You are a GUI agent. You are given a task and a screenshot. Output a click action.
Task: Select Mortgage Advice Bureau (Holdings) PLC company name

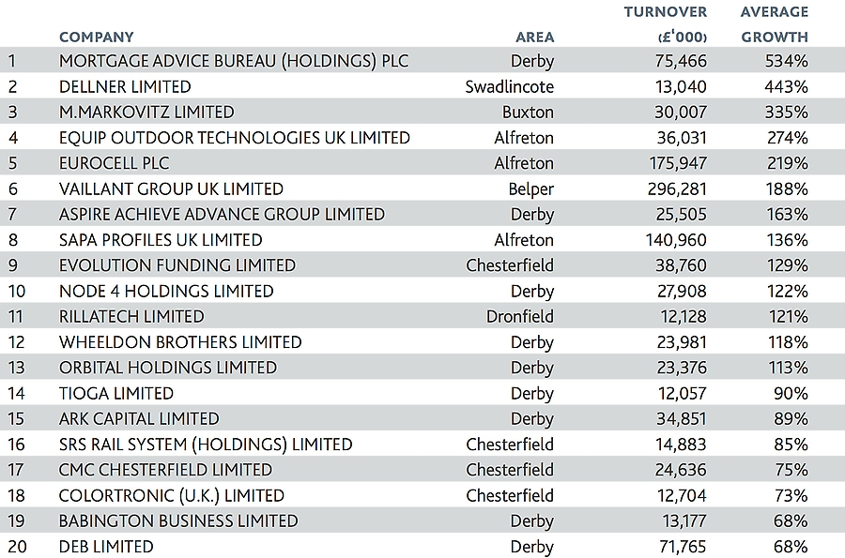tap(234, 61)
